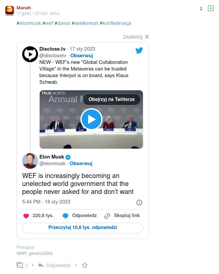The width and height of the screenshot is (219, 274).
Task: Upvote the post with the plus icon
Action: point(210,9)
